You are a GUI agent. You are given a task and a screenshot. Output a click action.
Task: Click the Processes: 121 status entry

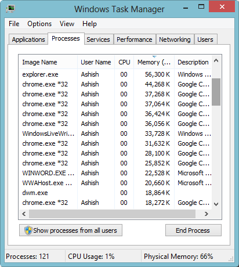click(x=27, y=257)
